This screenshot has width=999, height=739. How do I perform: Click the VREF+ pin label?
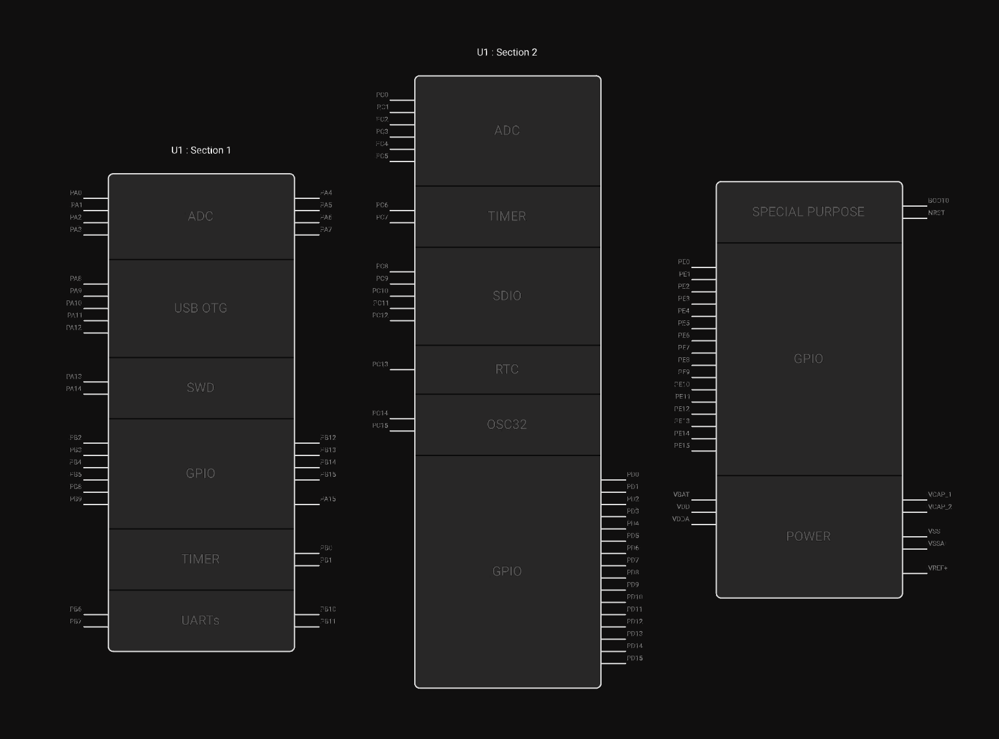tap(938, 568)
